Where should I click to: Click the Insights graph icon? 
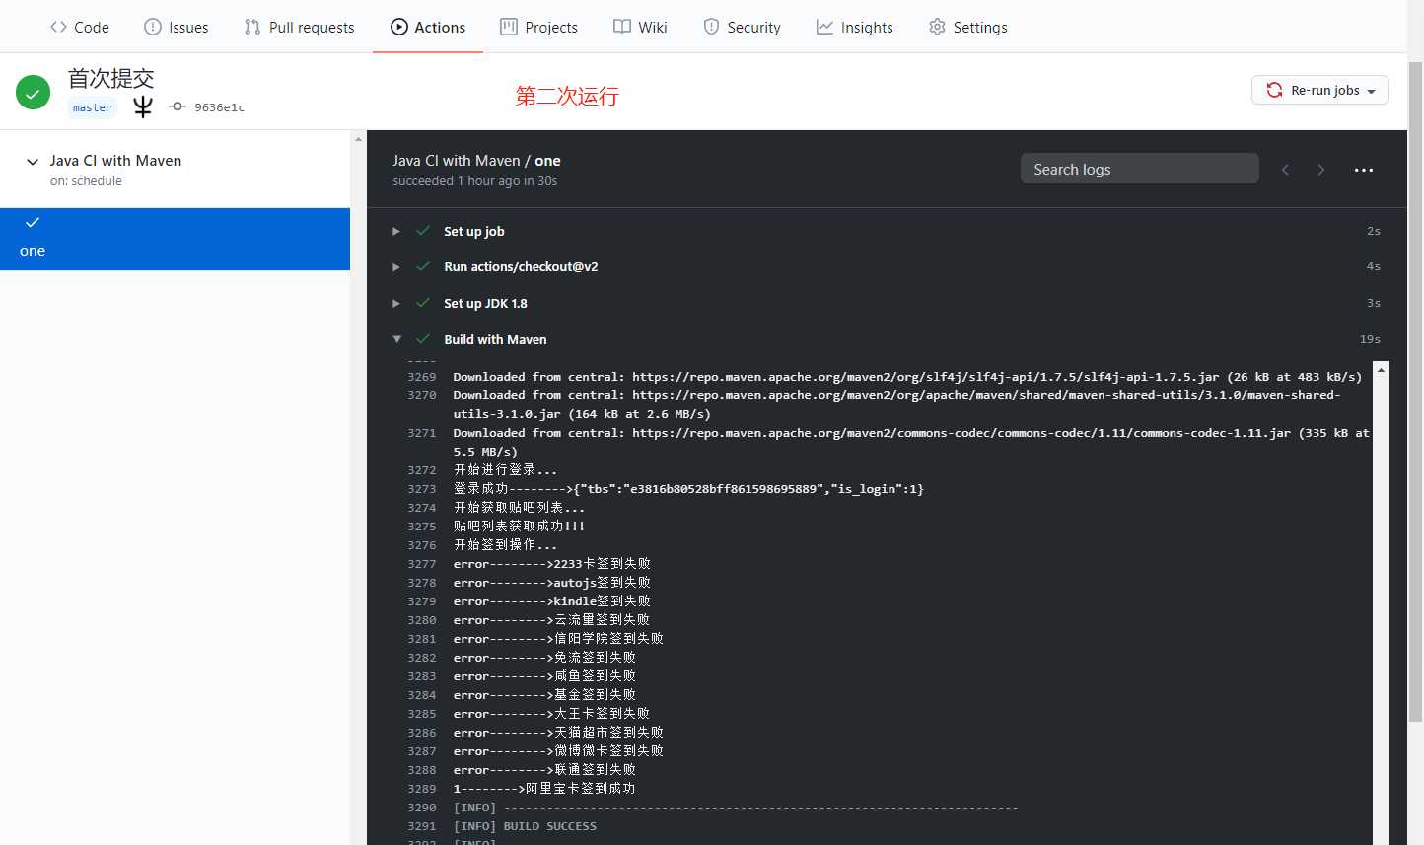coord(824,28)
